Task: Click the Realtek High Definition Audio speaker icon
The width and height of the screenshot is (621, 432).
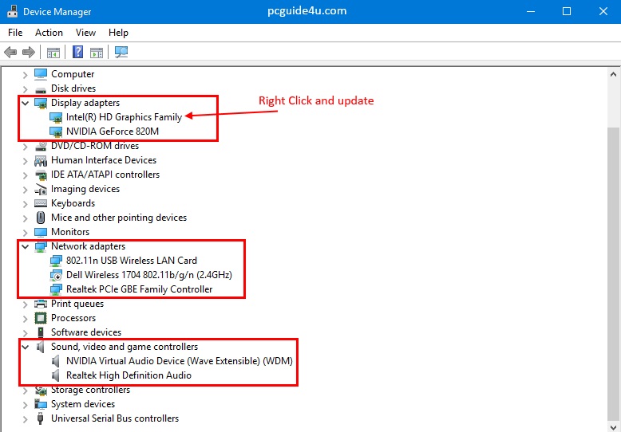Action: tap(56, 375)
